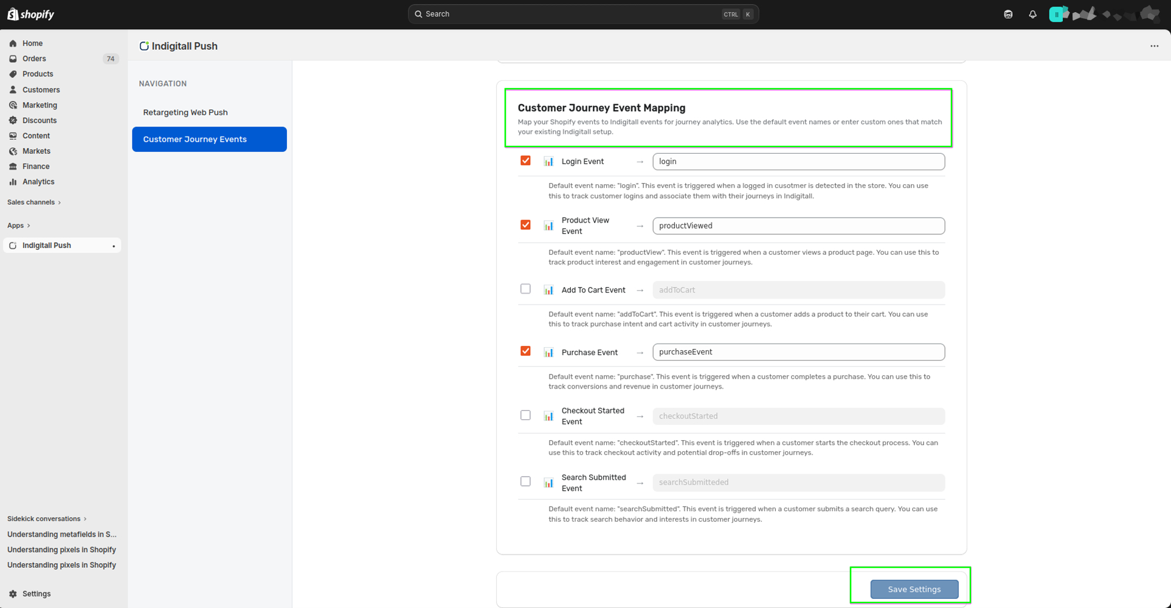Click the purchaseEvent name field

(x=798, y=352)
